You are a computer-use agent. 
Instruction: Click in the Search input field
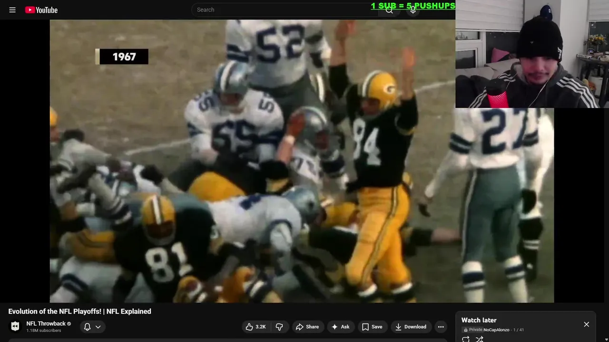coord(285,9)
